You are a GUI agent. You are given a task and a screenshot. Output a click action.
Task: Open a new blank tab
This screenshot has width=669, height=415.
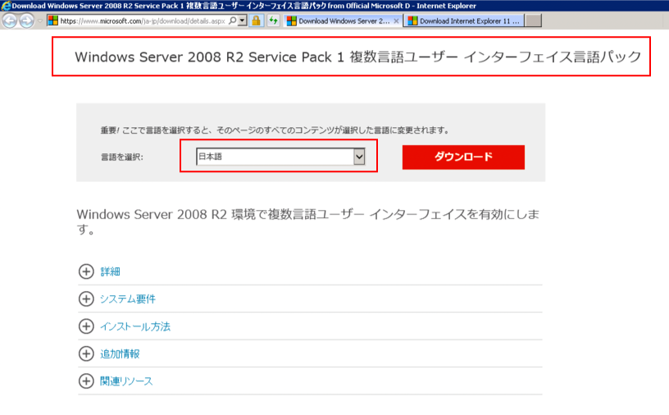534,21
